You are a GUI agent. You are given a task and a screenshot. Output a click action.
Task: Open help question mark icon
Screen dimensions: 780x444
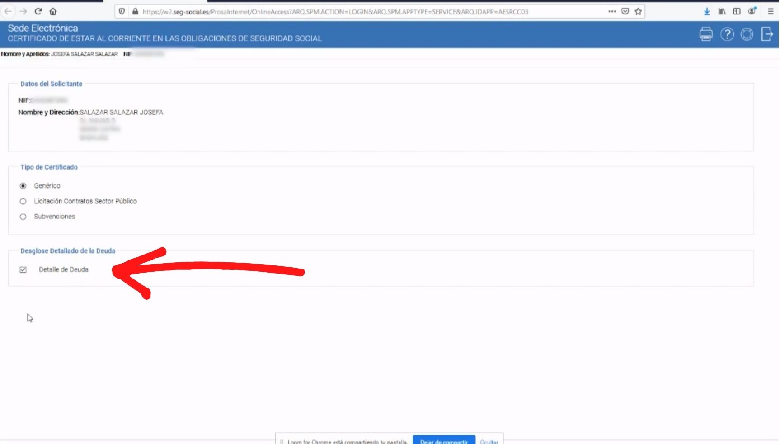point(727,34)
